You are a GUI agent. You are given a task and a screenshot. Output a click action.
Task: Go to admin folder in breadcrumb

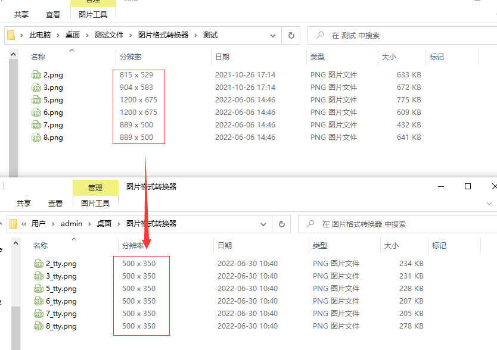[72, 224]
